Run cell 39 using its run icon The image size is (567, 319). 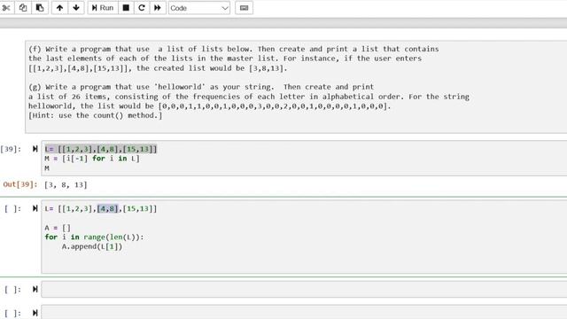(x=35, y=149)
